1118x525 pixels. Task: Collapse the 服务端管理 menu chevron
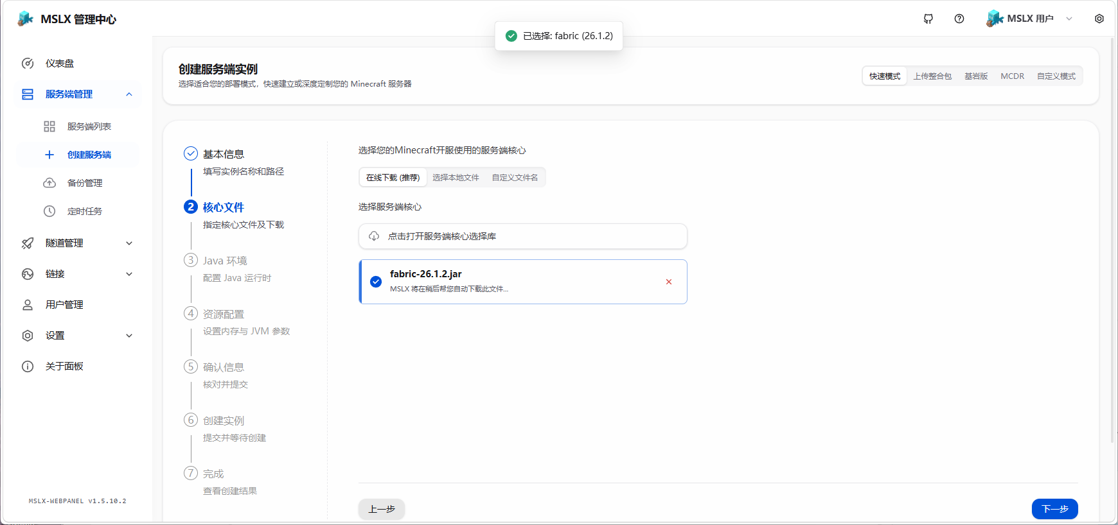pyautogui.click(x=129, y=94)
